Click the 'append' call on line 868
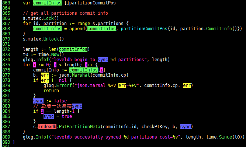The height and width of the screenshot is (147, 246). click(x=77, y=29)
